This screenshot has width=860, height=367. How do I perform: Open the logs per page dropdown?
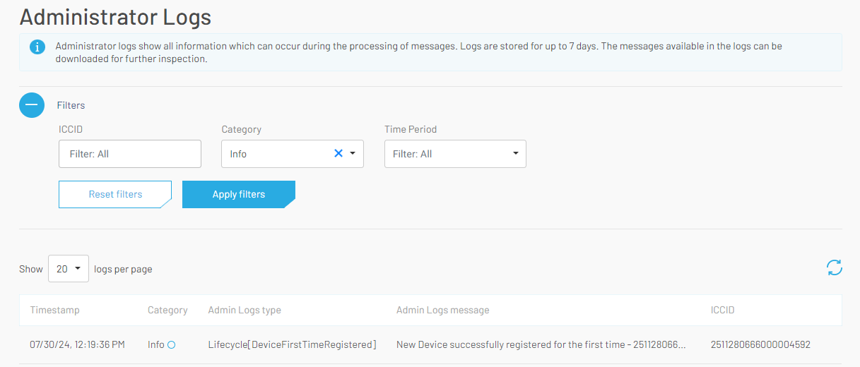click(69, 269)
